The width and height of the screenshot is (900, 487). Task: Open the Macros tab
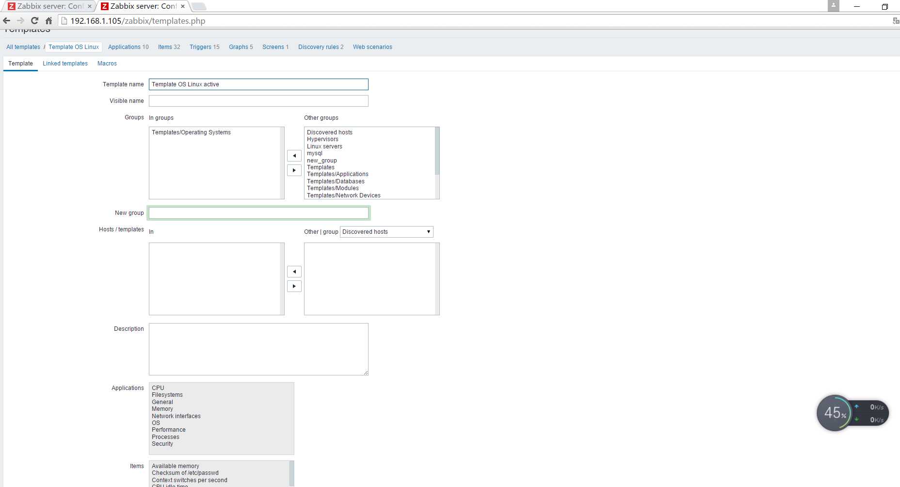point(107,64)
